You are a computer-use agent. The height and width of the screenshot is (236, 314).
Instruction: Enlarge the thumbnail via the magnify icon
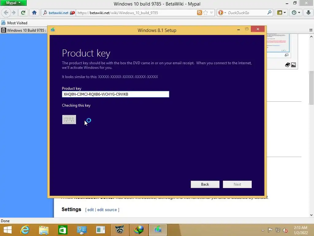click(x=286, y=55)
